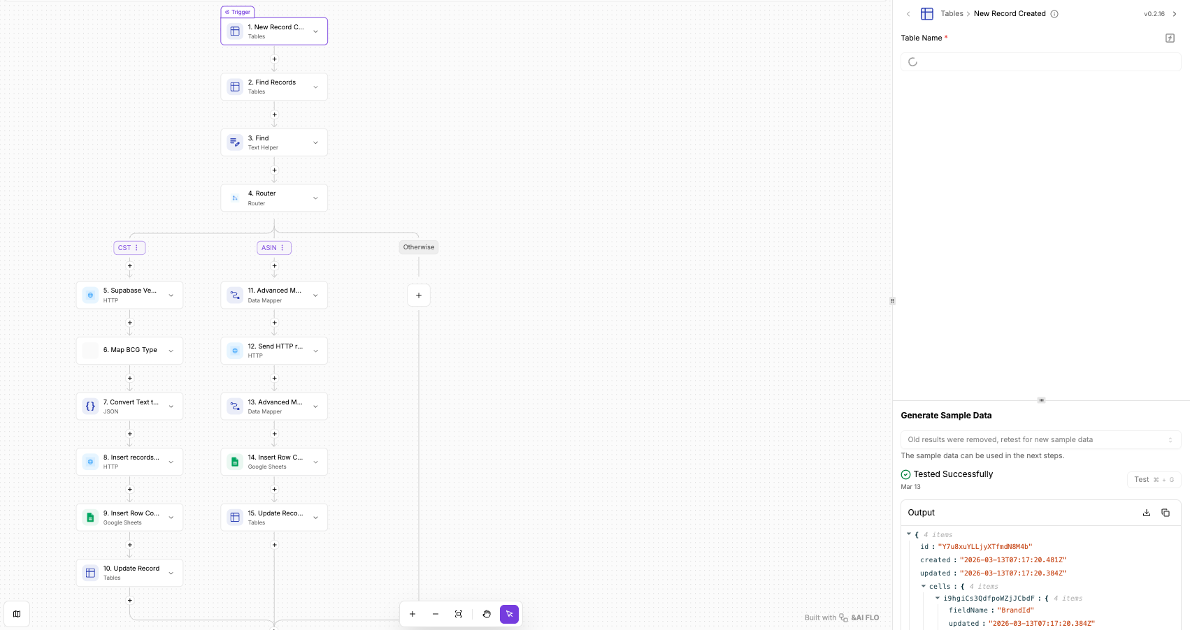1190x630 pixels.
Task: Click the Tables icon on Update Reco step 15
Action: 235,518
